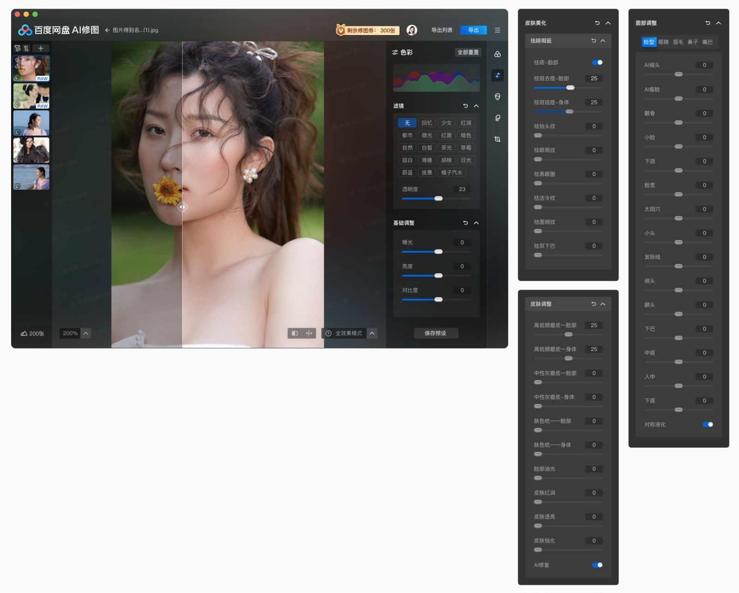Click the compare divider handle on the photo
Viewport: 739px width, 593px height.
point(182,207)
